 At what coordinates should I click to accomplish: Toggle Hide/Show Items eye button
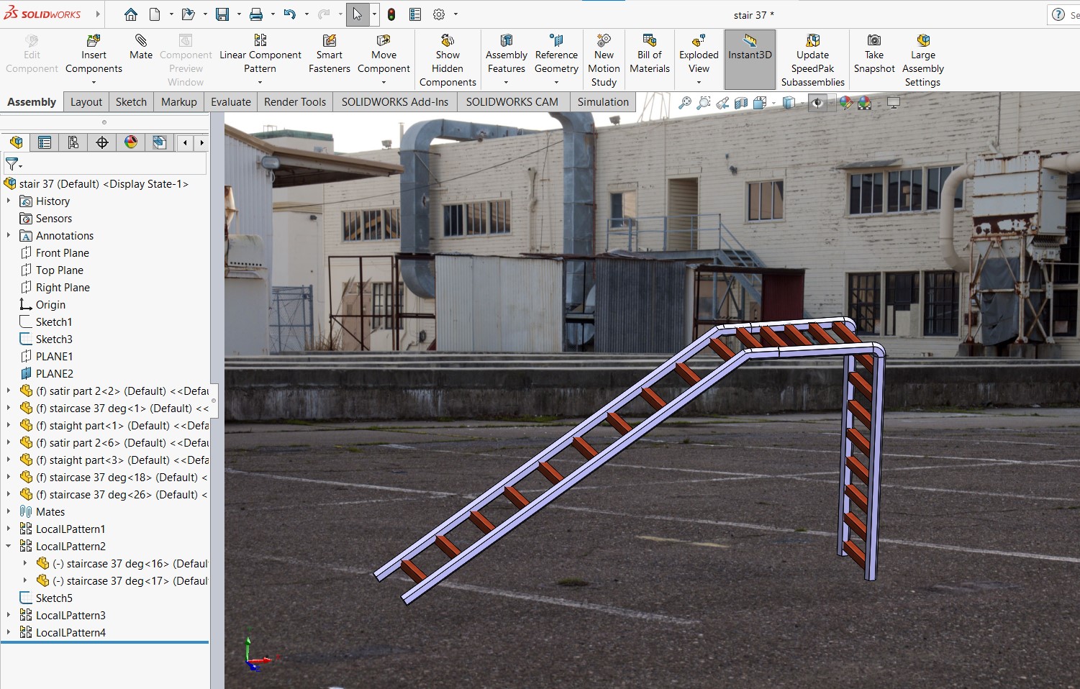(x=817, y=103)
